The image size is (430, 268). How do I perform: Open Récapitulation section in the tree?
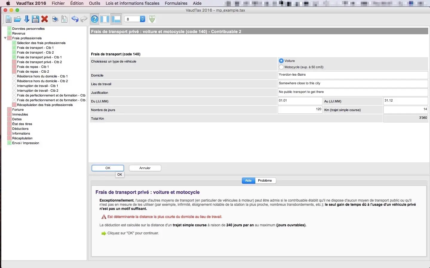click(22, 138)
